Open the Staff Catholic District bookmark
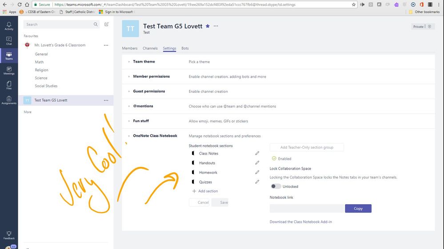Viewport: 444px width, 249px height. pyautogui.click(x=77, y=12)
